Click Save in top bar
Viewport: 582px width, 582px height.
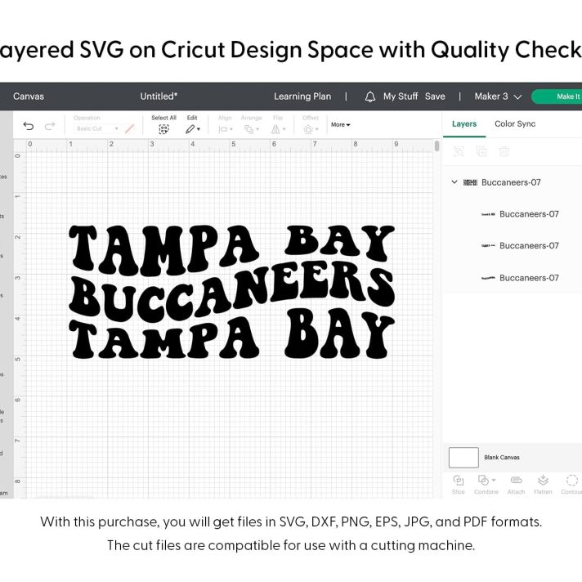pyautogui.click(x=435, y=96)
